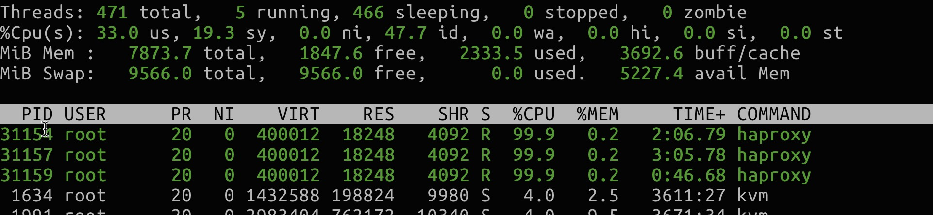Click the 5227.4 avail Mem value
Viewport: 933px width, 215px height.
point(651,74)
